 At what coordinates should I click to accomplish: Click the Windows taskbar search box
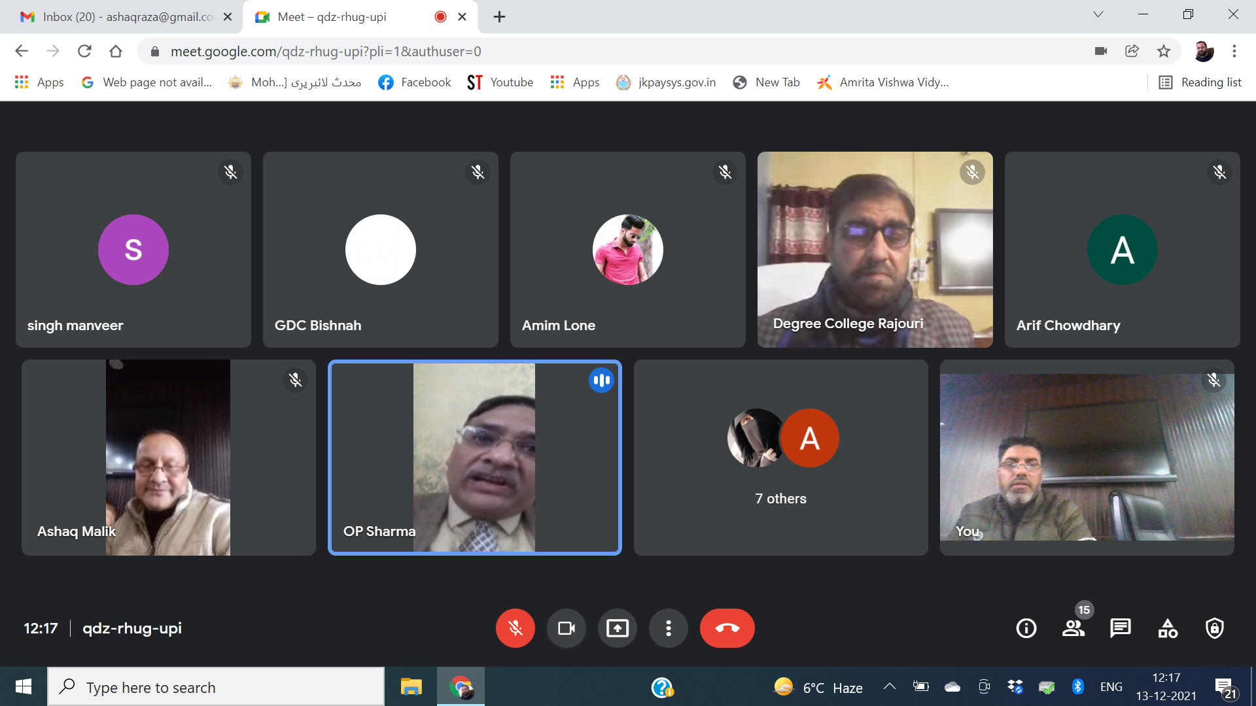[216, 687]
